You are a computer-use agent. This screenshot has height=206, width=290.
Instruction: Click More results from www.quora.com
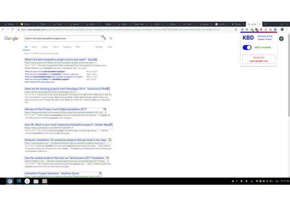40,82
